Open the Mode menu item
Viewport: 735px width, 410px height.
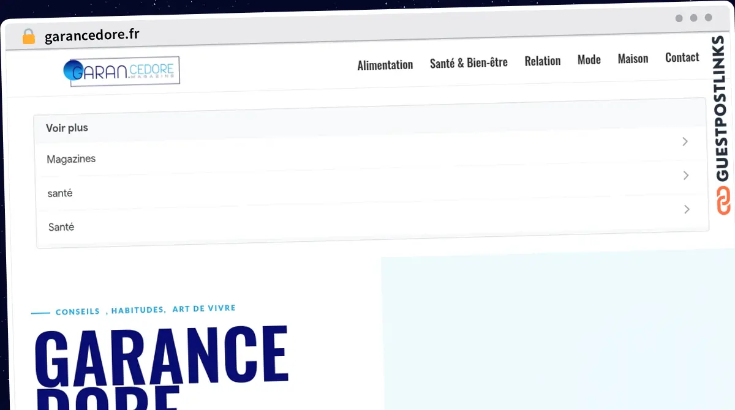589,59
